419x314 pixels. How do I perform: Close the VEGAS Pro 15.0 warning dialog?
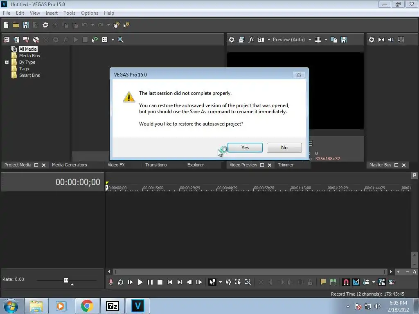point(299,74)
